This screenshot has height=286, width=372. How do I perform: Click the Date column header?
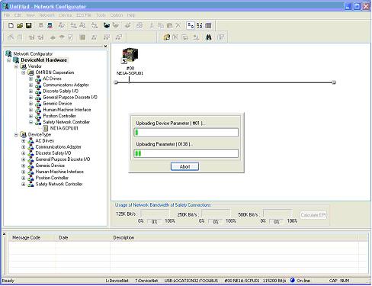(x=82, y=237)
